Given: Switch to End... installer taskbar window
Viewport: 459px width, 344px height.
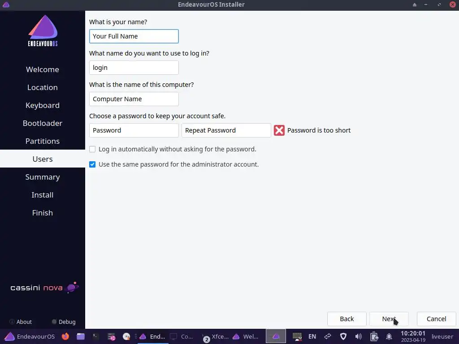Looking at the screenshot, I should tap(152, 336).
